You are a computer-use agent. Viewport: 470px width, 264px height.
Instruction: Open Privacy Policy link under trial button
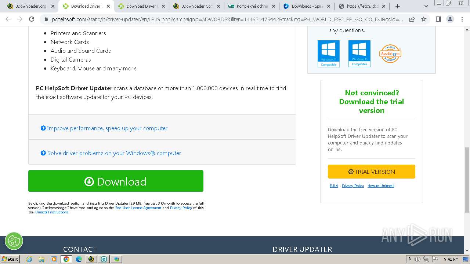coord(353,186)
